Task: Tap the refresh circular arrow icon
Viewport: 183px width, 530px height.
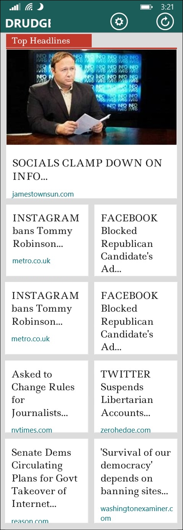Action: click(165, 22)
